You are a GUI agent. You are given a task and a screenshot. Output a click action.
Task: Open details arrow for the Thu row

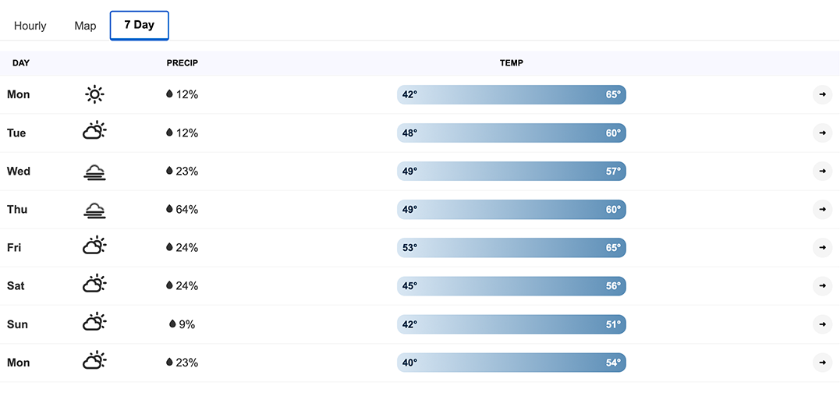point(822,210)
